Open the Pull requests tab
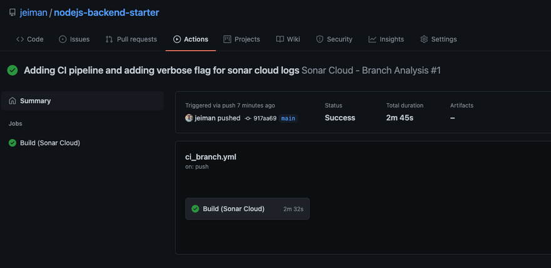The image size is (551, 268). point(131,39)
